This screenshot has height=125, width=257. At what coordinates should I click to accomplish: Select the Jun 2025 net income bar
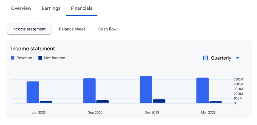[46, 102]
